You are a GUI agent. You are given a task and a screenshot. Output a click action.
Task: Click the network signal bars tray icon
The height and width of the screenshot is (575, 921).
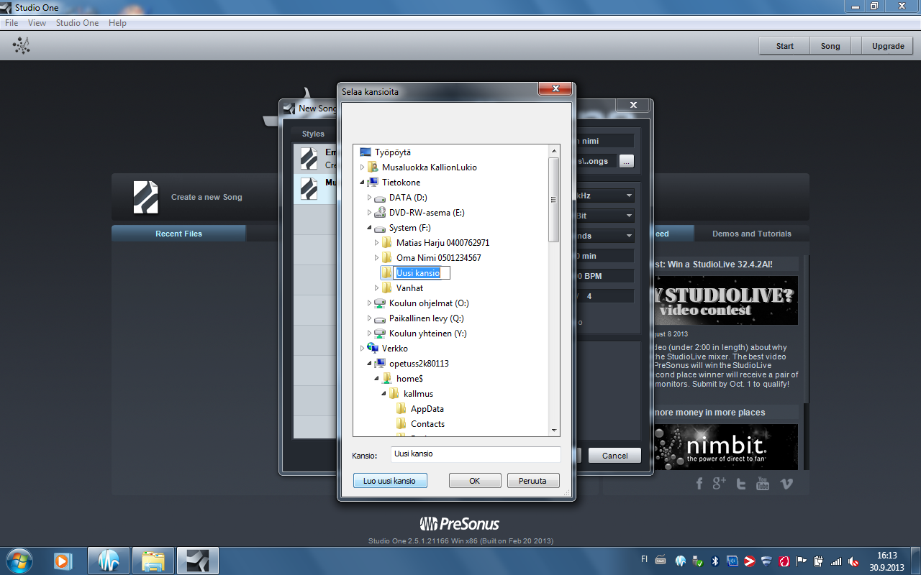click(836, 561)
